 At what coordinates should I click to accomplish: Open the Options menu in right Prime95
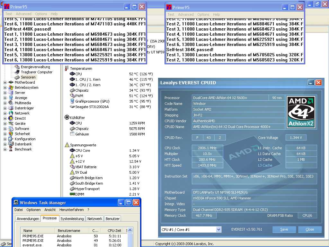coord(203,14)
